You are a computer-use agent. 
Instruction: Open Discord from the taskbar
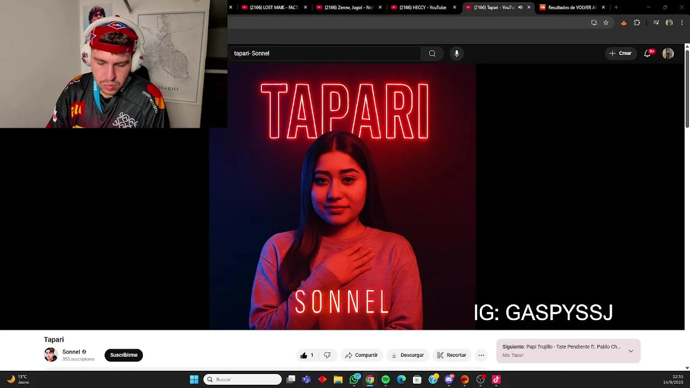point(449,379)
